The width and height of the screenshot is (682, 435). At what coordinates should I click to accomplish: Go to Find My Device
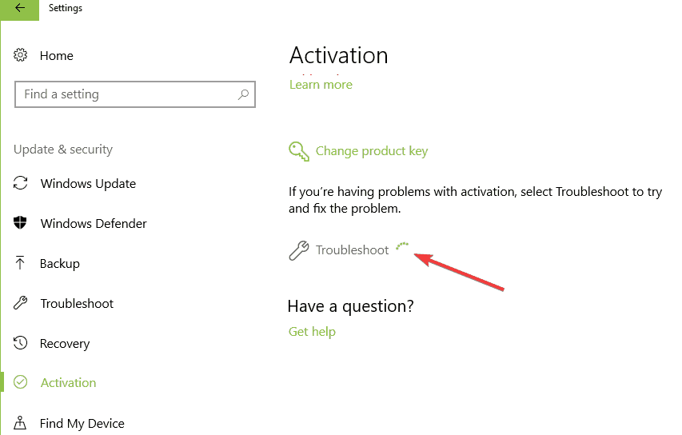click(x=82, y=423)
